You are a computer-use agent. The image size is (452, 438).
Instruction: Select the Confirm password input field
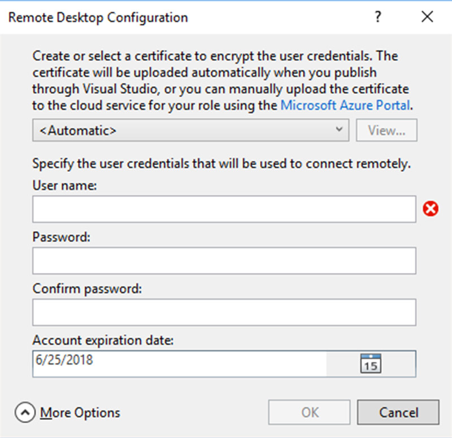pyautogui.click(x=224, y=312)
